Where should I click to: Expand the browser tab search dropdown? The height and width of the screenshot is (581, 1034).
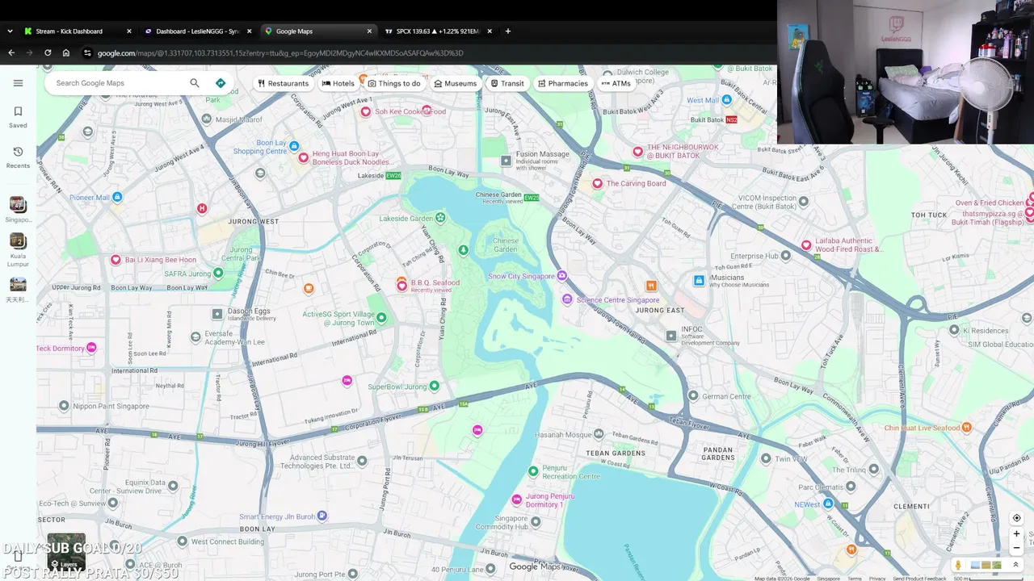pos(10,31)
